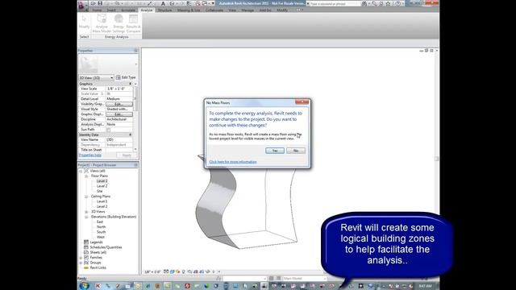This screenshot has width=516, height=290.
Task: Open the Properties help link
Action: (89, 155)
